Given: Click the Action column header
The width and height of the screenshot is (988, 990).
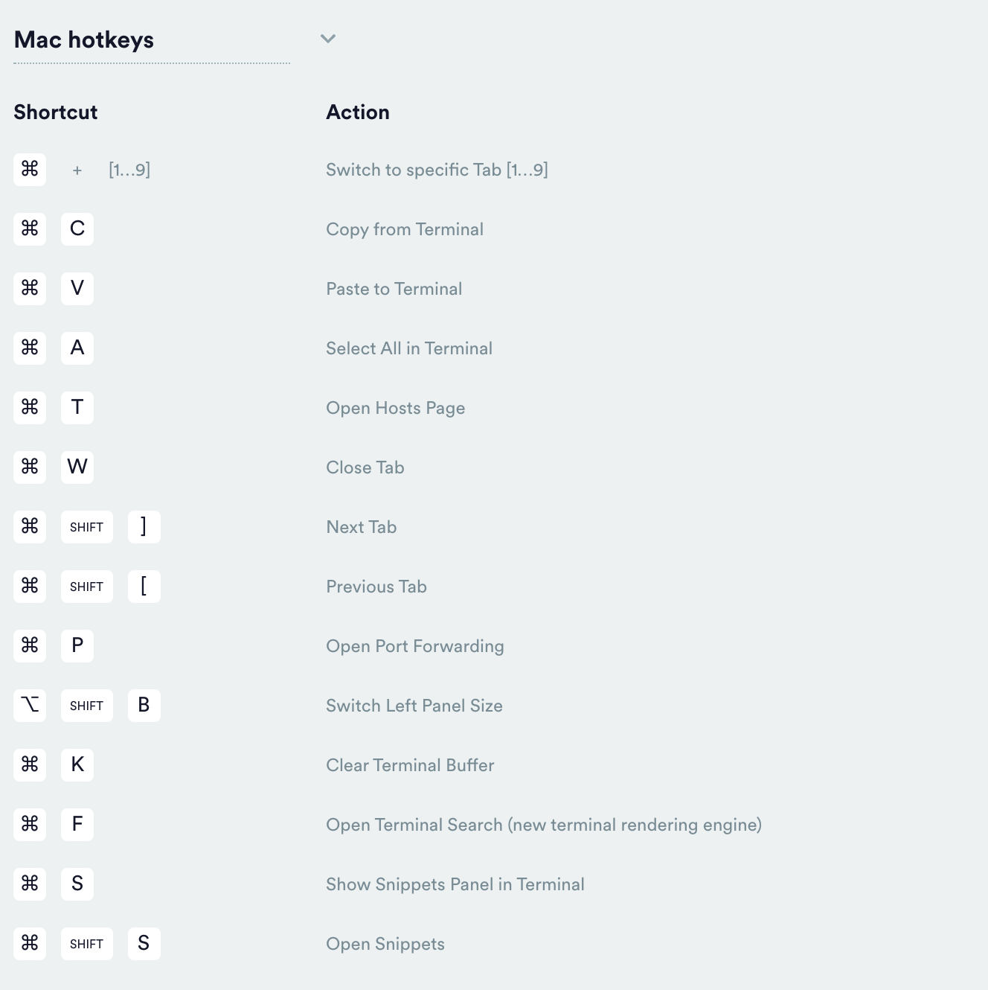Looking at the screenshot, I should click(358, 112).
